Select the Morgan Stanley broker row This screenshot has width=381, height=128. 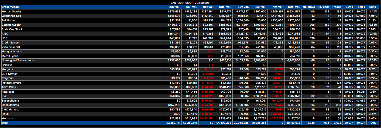pyautogui.click(x=190, y=12)
